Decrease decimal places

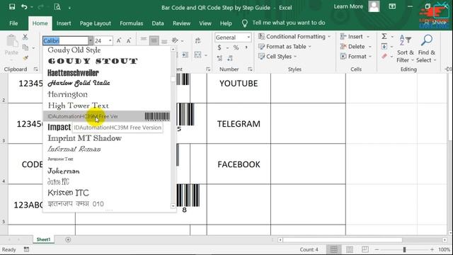pyautogui.click(x=230, y=58)
